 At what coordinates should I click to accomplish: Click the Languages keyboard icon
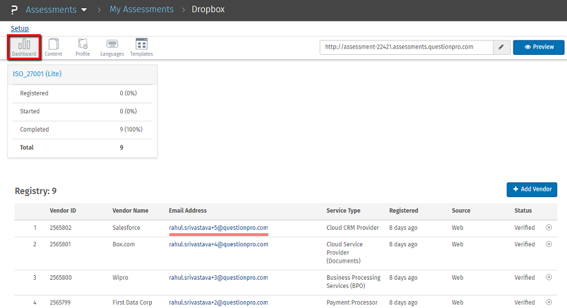pyautogui.click(x=112, y=47)
